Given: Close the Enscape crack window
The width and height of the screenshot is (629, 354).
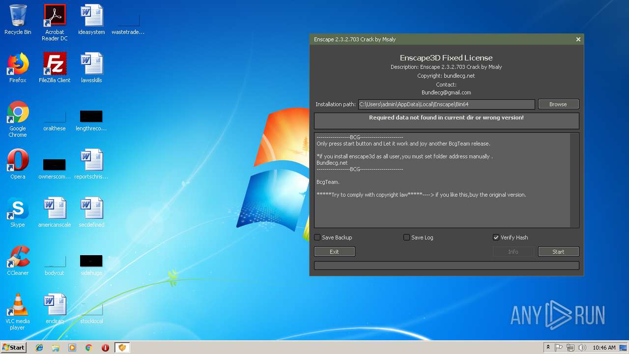Looking at the screenshot, I should tap(578, 39).
